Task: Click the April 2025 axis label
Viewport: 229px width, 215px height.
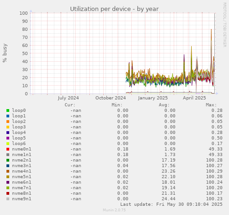Action: [x=194, y=98]
